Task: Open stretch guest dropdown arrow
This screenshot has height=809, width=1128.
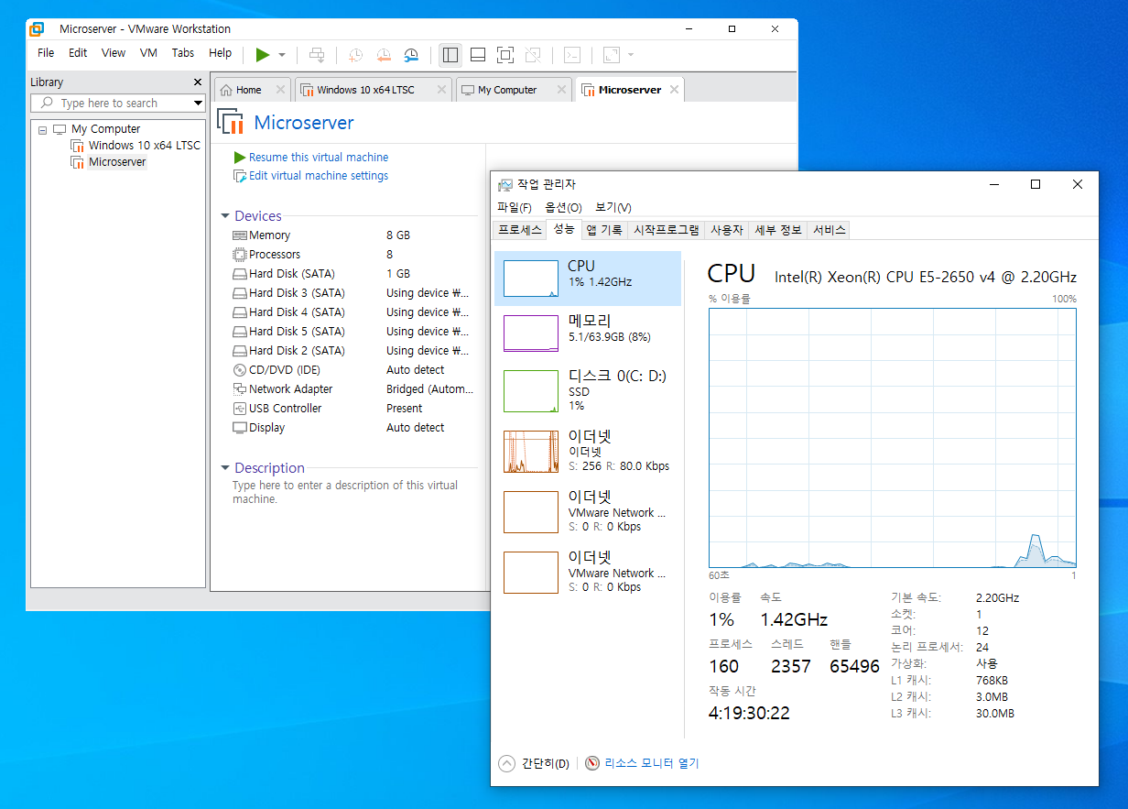Action: point(630,55)
